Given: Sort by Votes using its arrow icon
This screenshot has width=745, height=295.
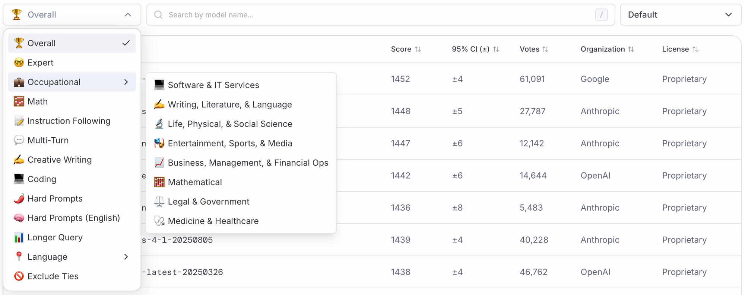Looking at the screenshot, I should point(545,49).
